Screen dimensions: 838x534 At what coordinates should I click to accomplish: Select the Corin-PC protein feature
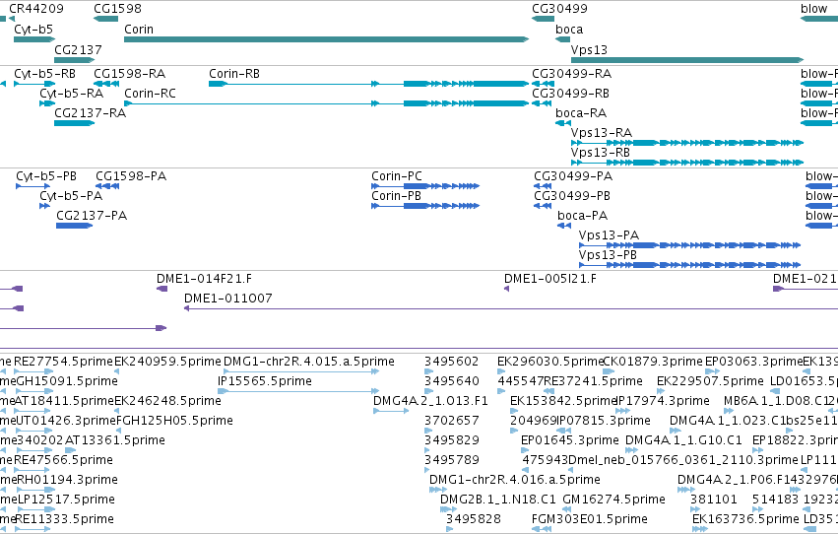tap(425, 186)
